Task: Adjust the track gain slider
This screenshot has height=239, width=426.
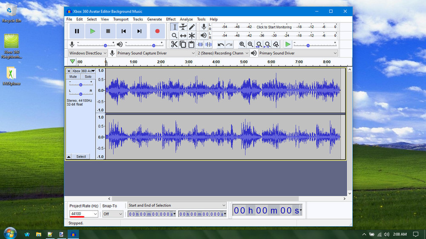Action: 81,85
